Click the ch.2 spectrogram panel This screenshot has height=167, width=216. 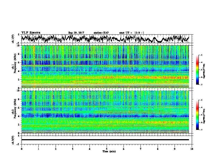(x=105, y=112)
